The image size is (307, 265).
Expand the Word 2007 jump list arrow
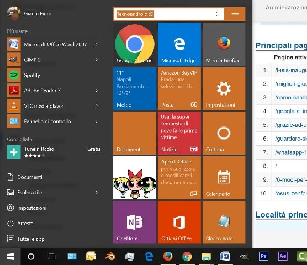pyautogui.click(x=96, y=44)
